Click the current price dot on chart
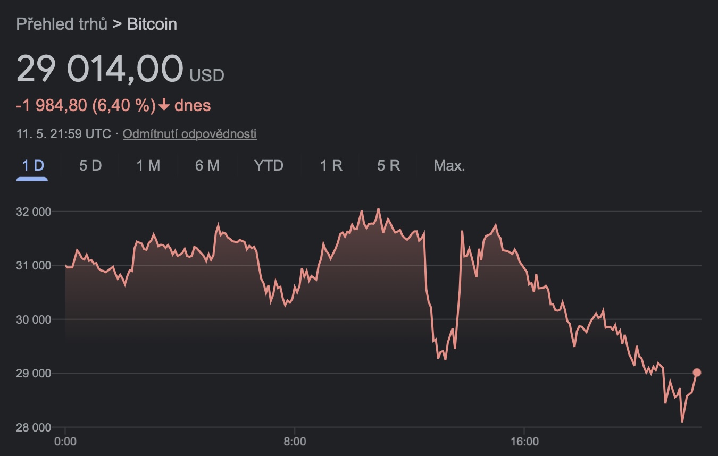This screenshot has height=456, width=718. (697, 373)
